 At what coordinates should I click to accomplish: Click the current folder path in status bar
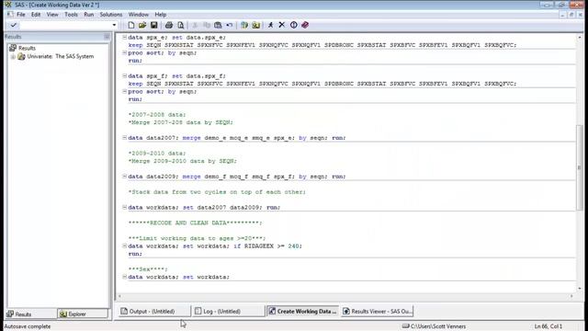(x=435, y=326)
